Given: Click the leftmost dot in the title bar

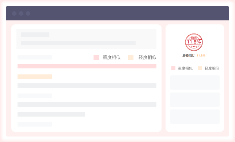Looking at the screenshot, I should [14, 13].
